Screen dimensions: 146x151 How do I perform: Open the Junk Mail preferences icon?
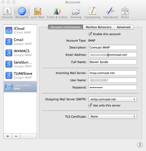37,13
